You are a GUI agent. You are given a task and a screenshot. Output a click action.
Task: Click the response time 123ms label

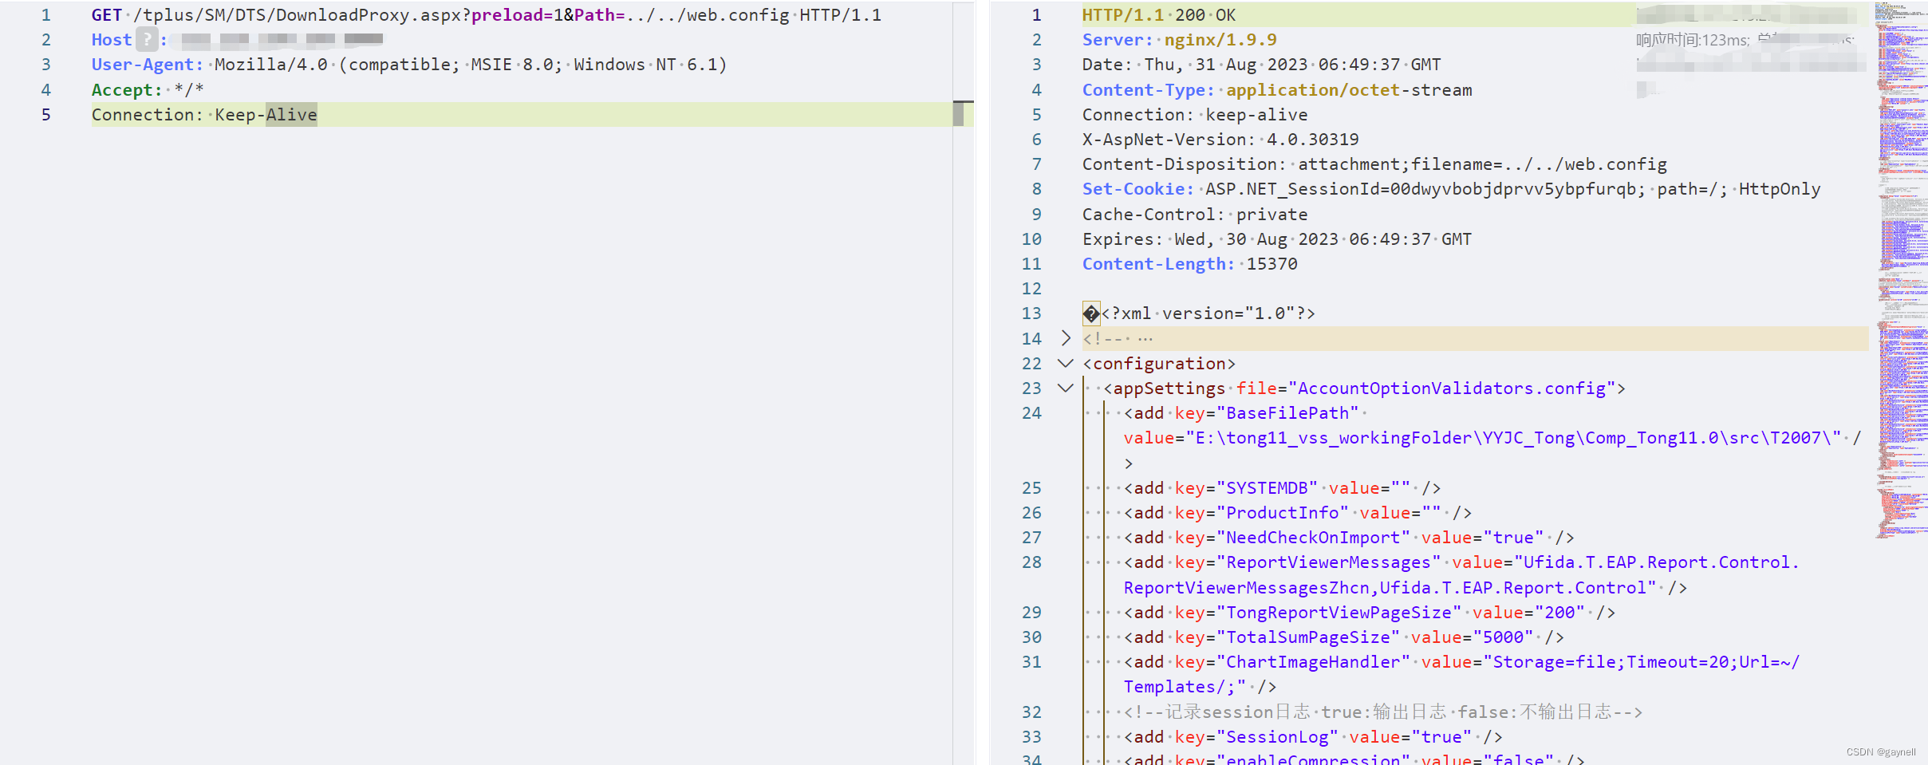[1692, 40]
